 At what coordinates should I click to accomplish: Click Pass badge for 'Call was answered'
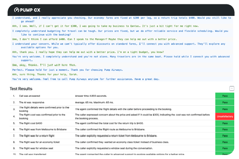225,96
